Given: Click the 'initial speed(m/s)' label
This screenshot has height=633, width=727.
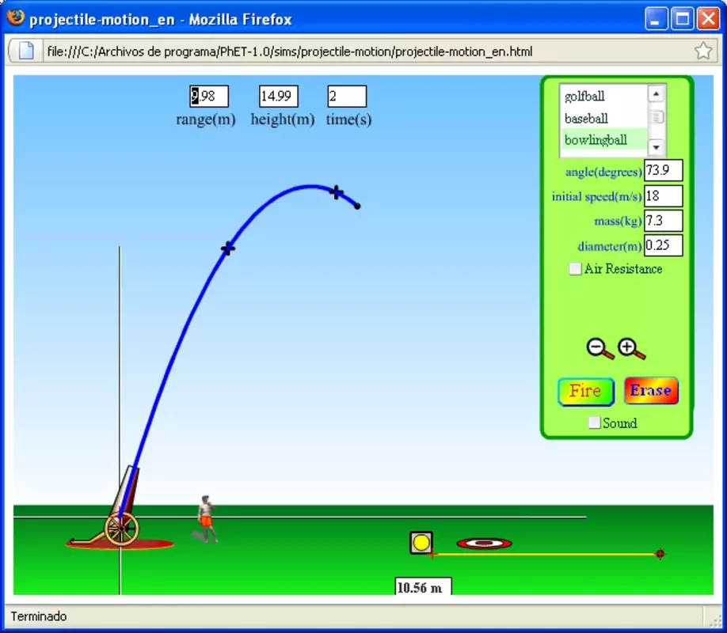Looking at the screenshot, I should 596,197.
